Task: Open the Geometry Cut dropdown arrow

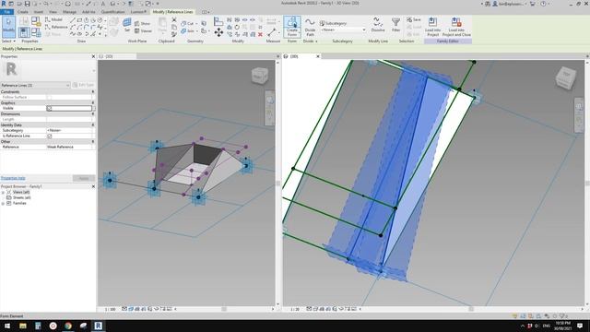Action: click(196, 24)
